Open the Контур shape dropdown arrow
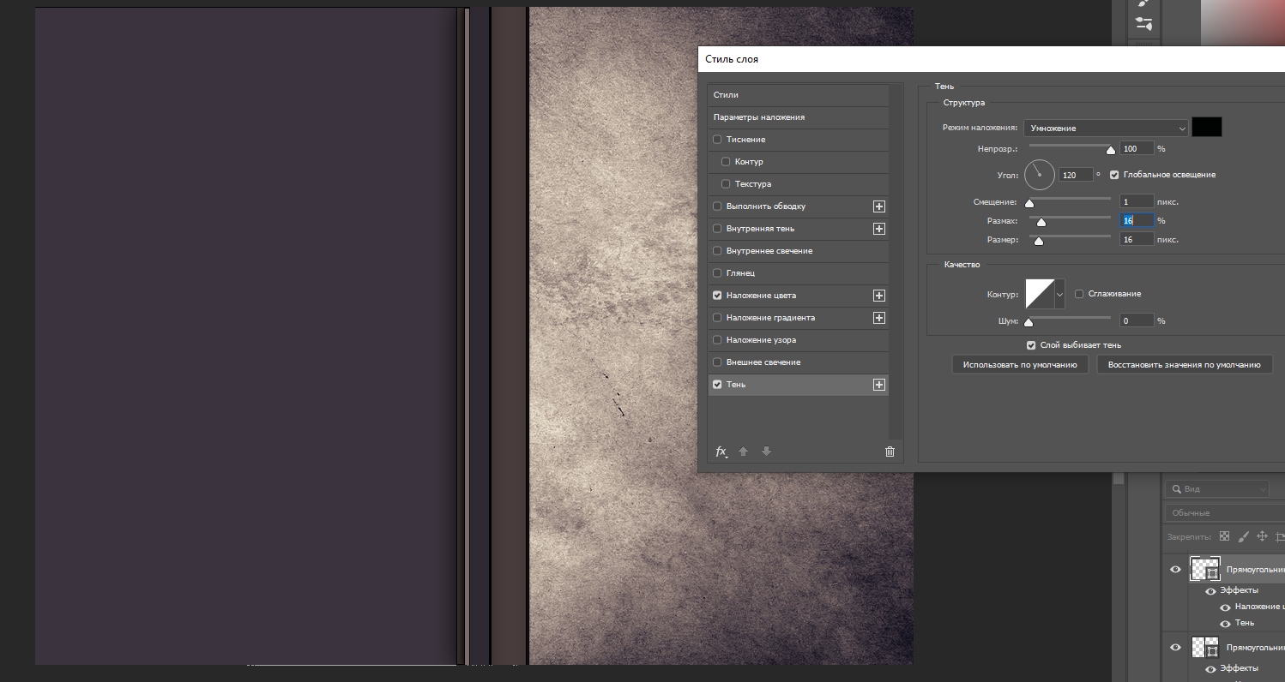The height and width of the screenshot is (682, 1285). (x=1059, y=295)
